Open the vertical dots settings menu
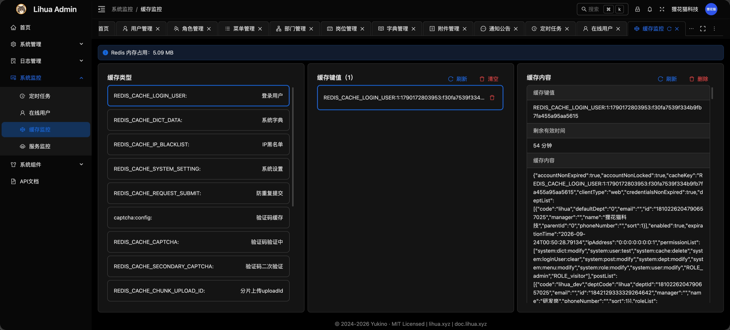 pyautogui.click(x=714, y=29)
